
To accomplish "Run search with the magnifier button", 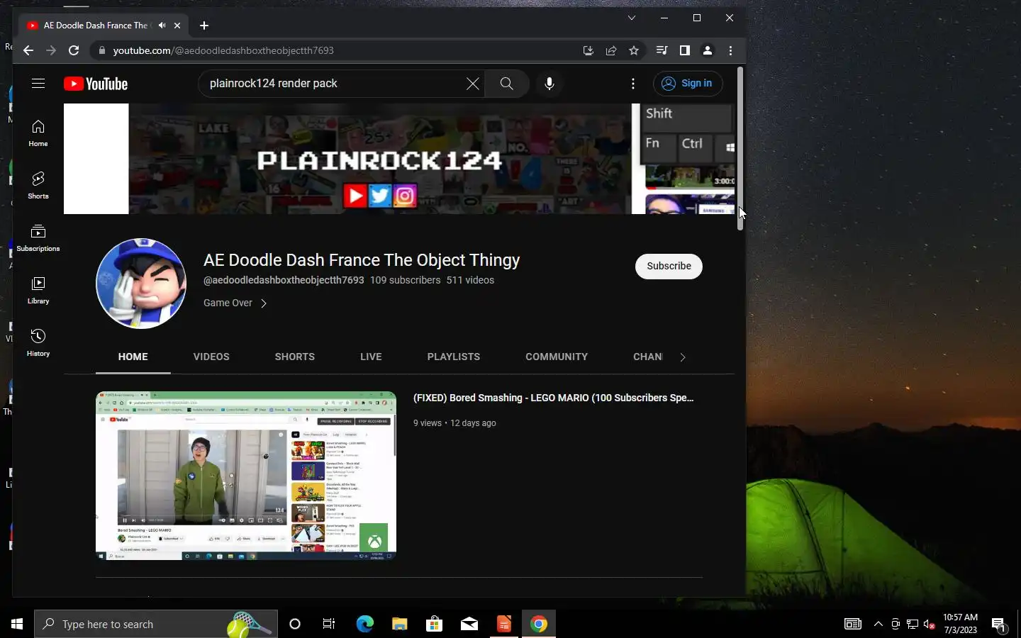I will [x=506, y=84].
